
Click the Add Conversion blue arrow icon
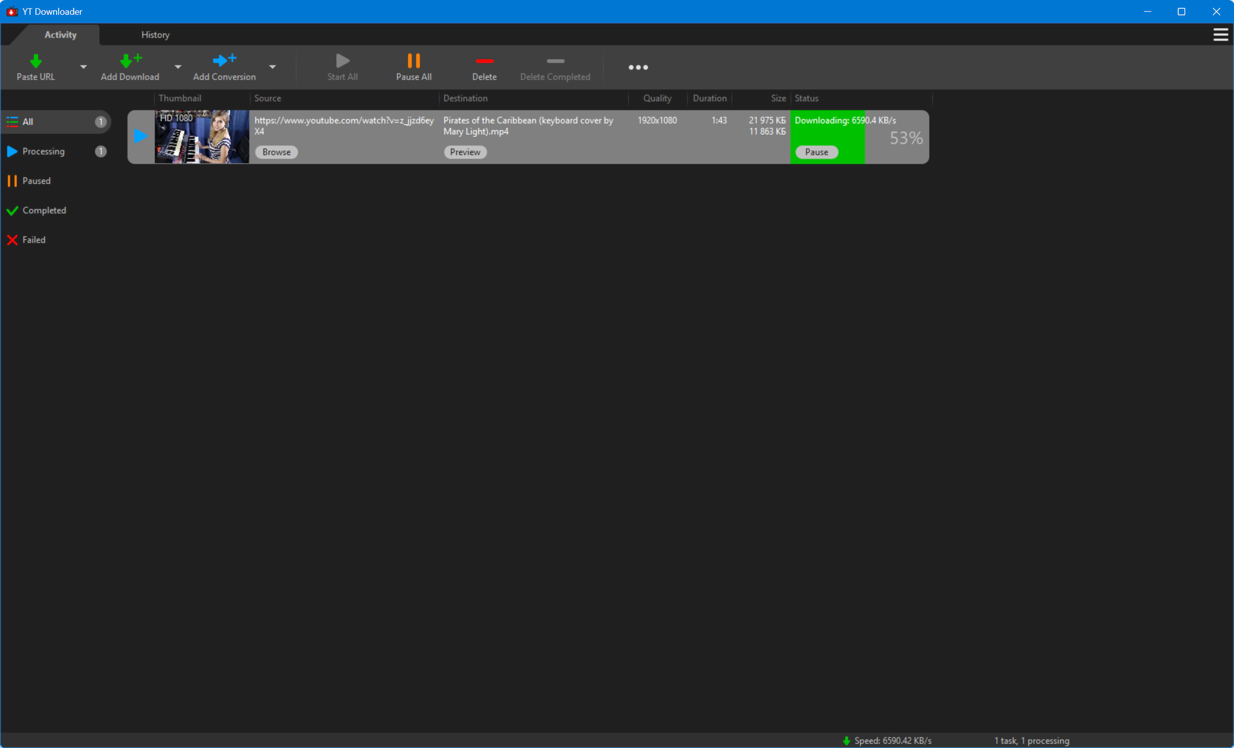click(224, 61)
